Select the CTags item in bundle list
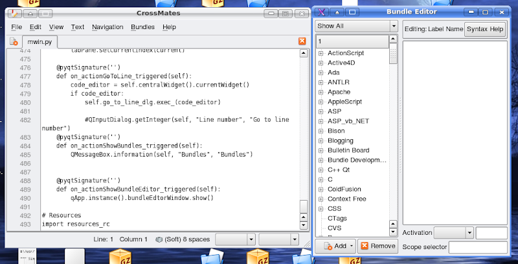The image size is (518, 264). click(x=337, y=219)
